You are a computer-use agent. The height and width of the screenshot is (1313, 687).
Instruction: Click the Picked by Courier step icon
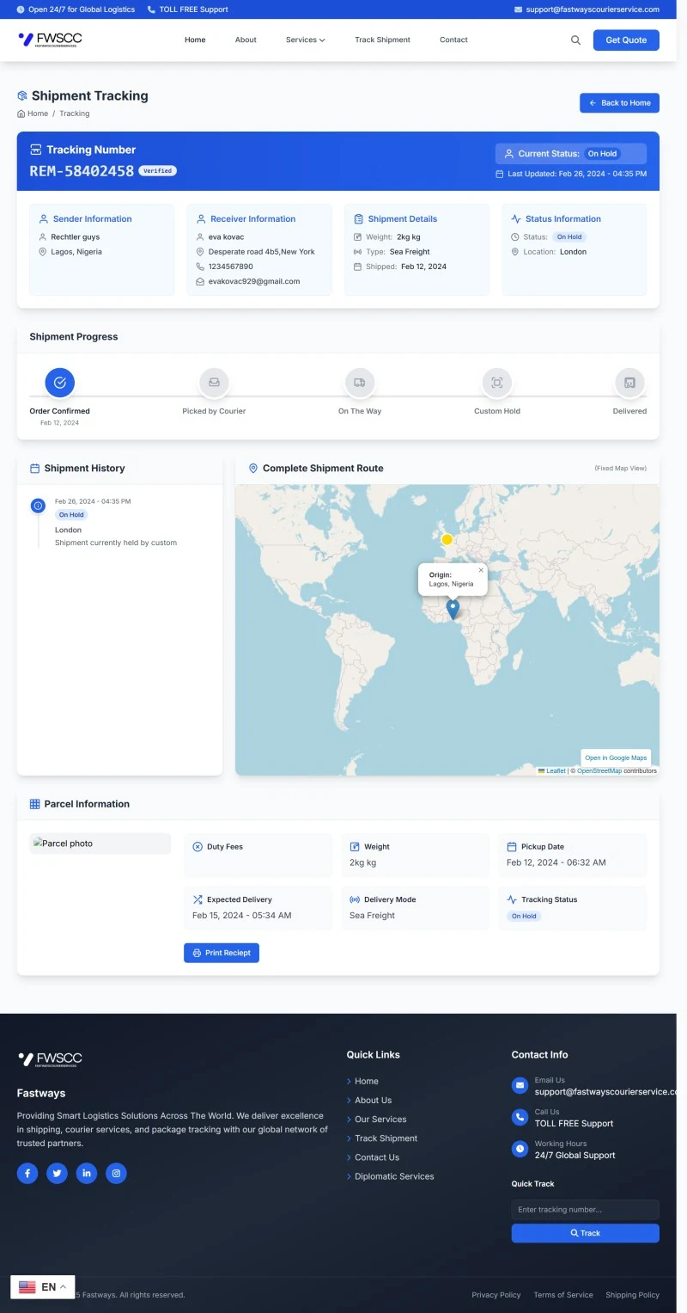(214, 383)
